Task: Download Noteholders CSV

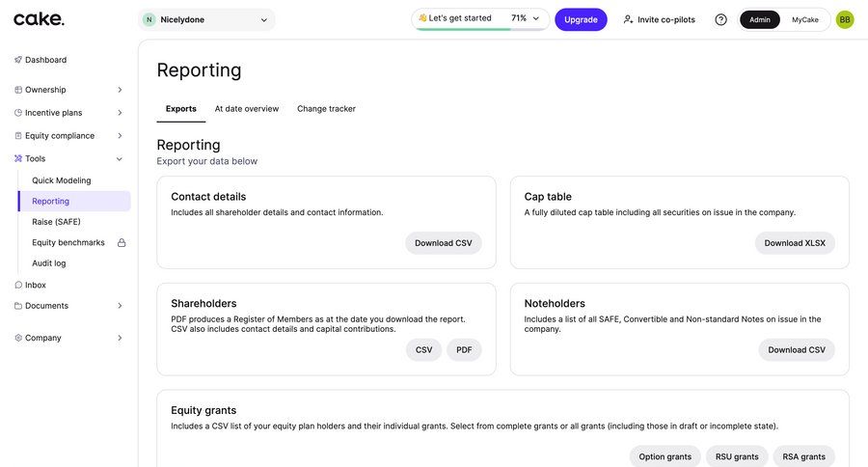Action: (x=796, y=350)
